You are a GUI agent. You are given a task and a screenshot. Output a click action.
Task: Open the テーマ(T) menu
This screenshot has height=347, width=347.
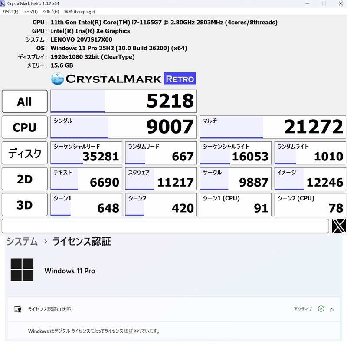(x=30, y=12)
